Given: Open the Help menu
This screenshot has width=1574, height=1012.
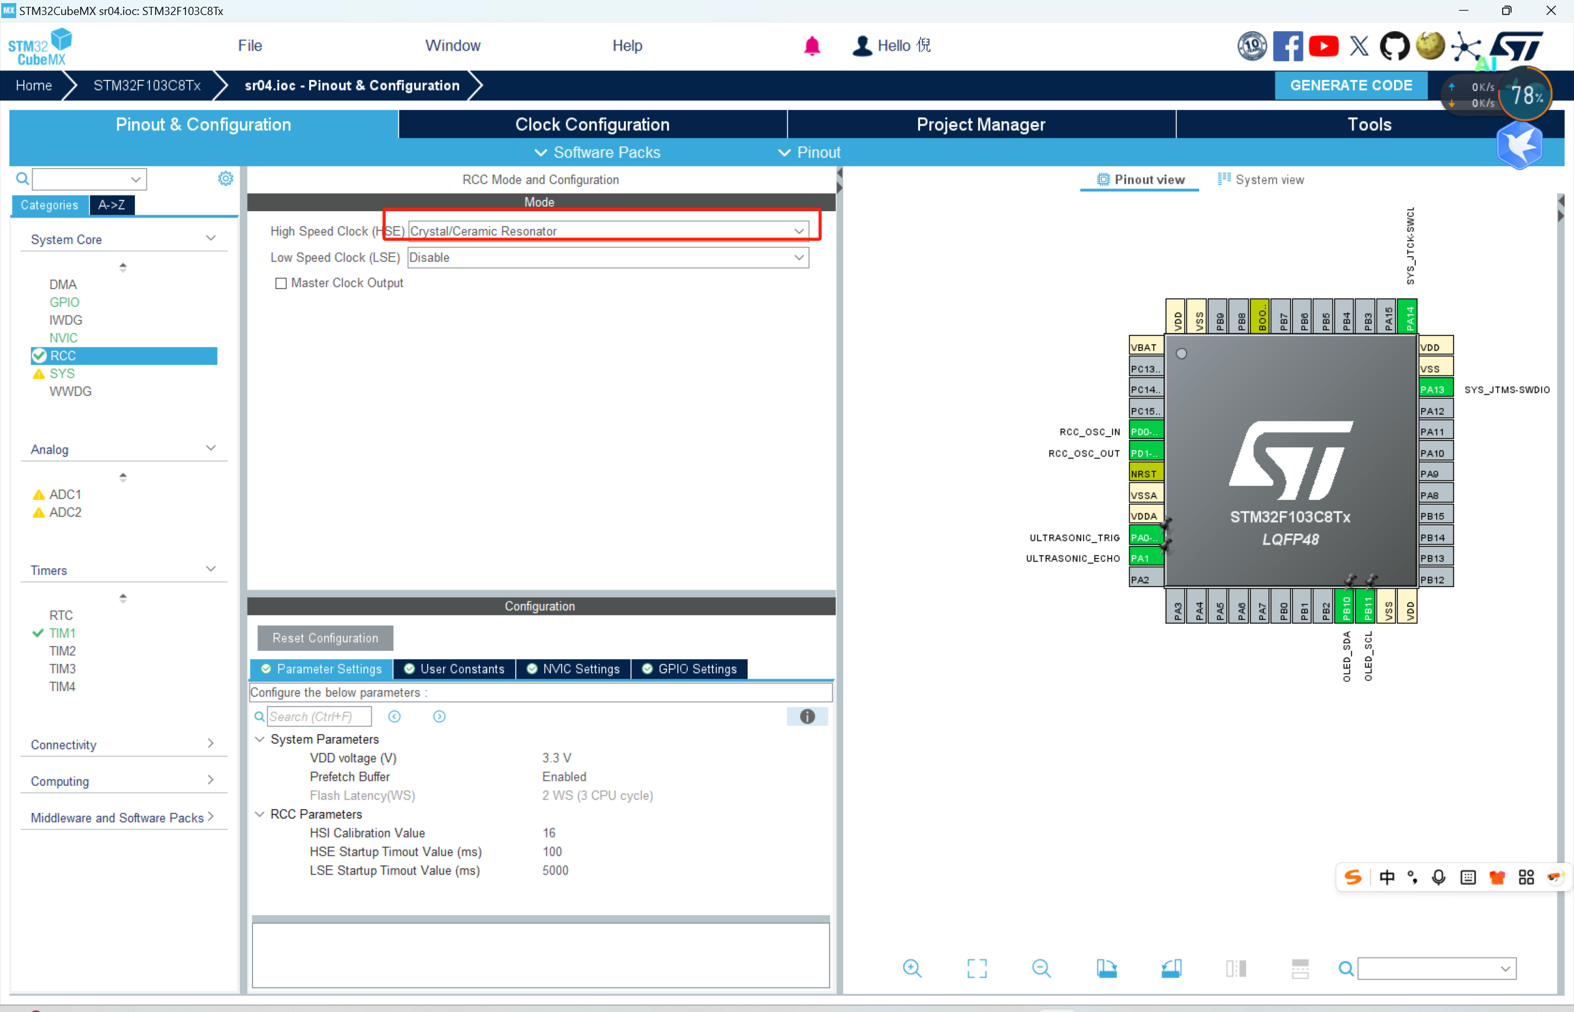Looking at the screenshot, I should coord(627,46).
